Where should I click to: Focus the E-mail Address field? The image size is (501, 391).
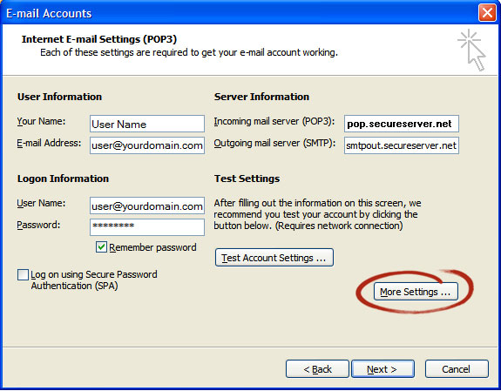(x=147, y=145)
